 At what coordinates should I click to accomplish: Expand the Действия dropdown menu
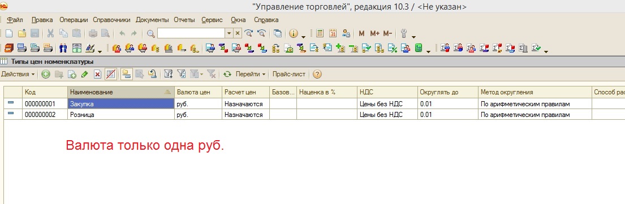point(18,74)
